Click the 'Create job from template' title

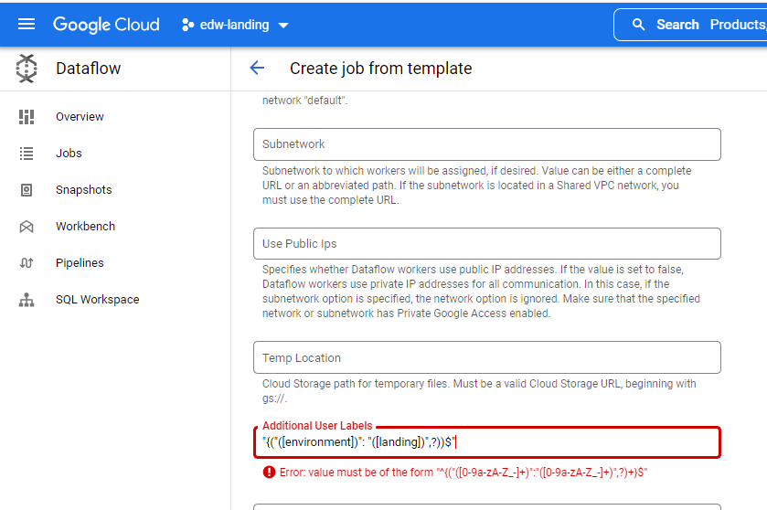pyautogui.click(x=380, y=68)
